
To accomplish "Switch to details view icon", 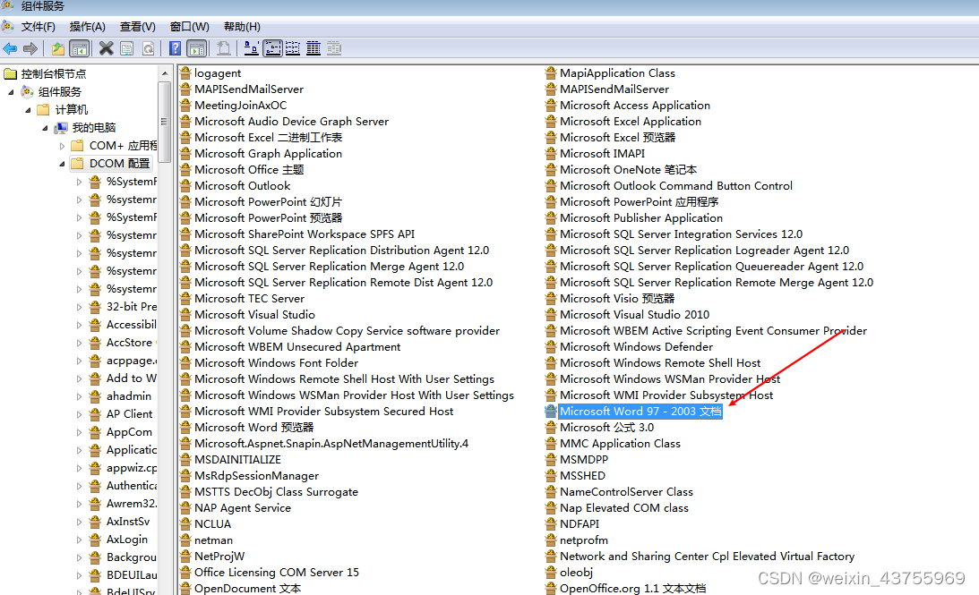I will 313,48.
